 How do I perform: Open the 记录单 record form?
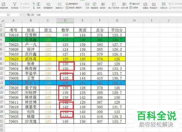134,8
